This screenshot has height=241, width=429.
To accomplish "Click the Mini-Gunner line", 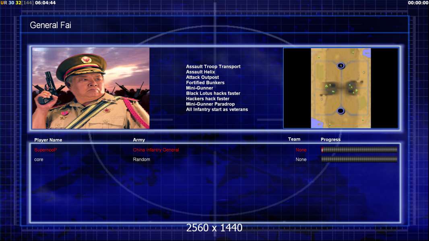I will (x=200, y=88).
